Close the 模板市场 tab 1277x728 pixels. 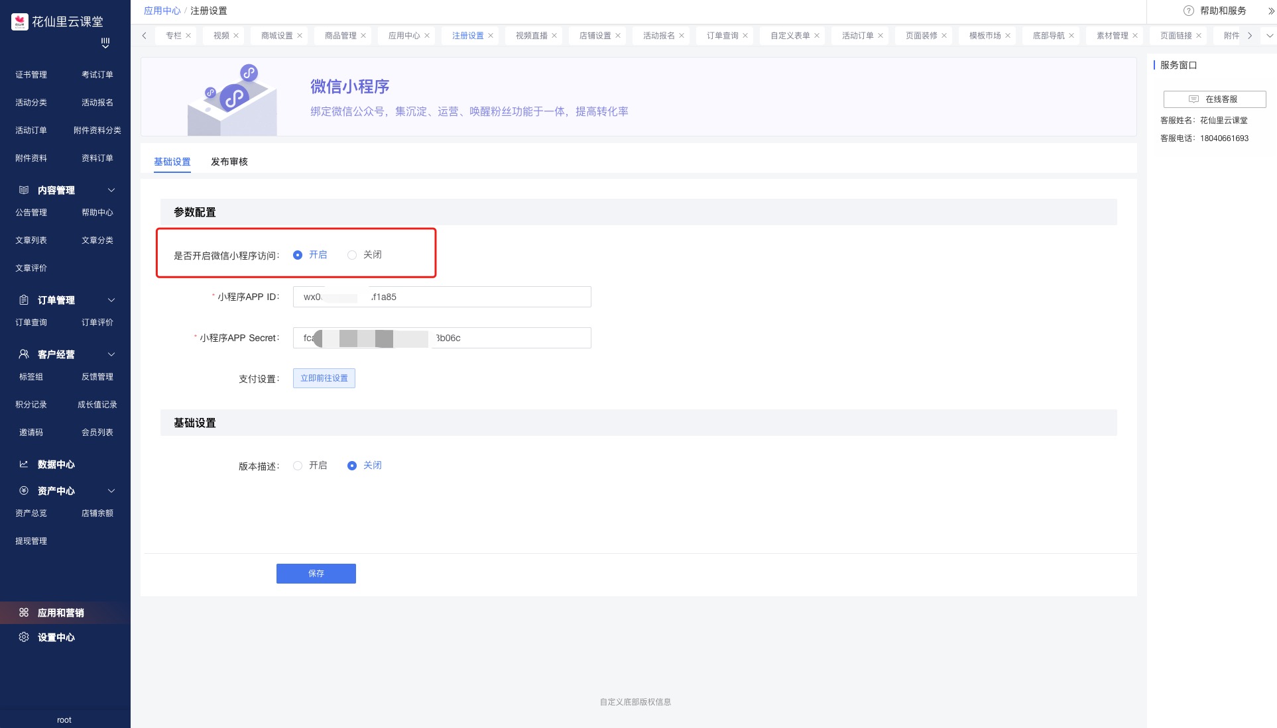click(x=1008, y=36)
